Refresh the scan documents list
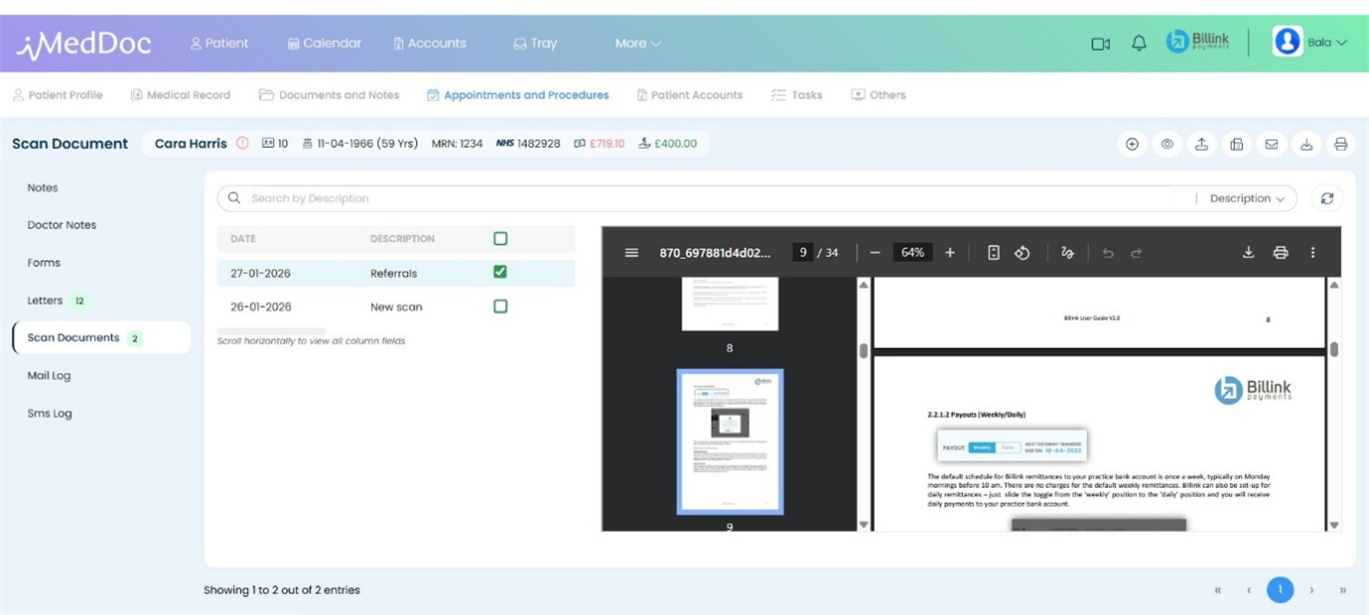The height and width of the screenshot is (615, 1369). click(x=1326, y=198)
